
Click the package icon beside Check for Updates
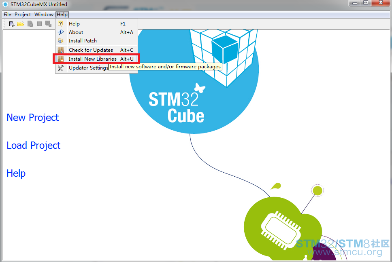[60, 50]
